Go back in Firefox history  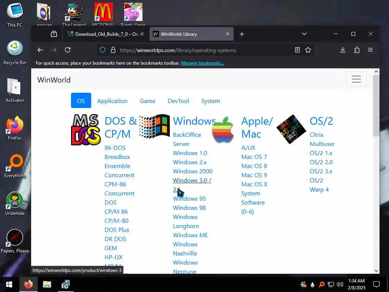click(40, 50)
